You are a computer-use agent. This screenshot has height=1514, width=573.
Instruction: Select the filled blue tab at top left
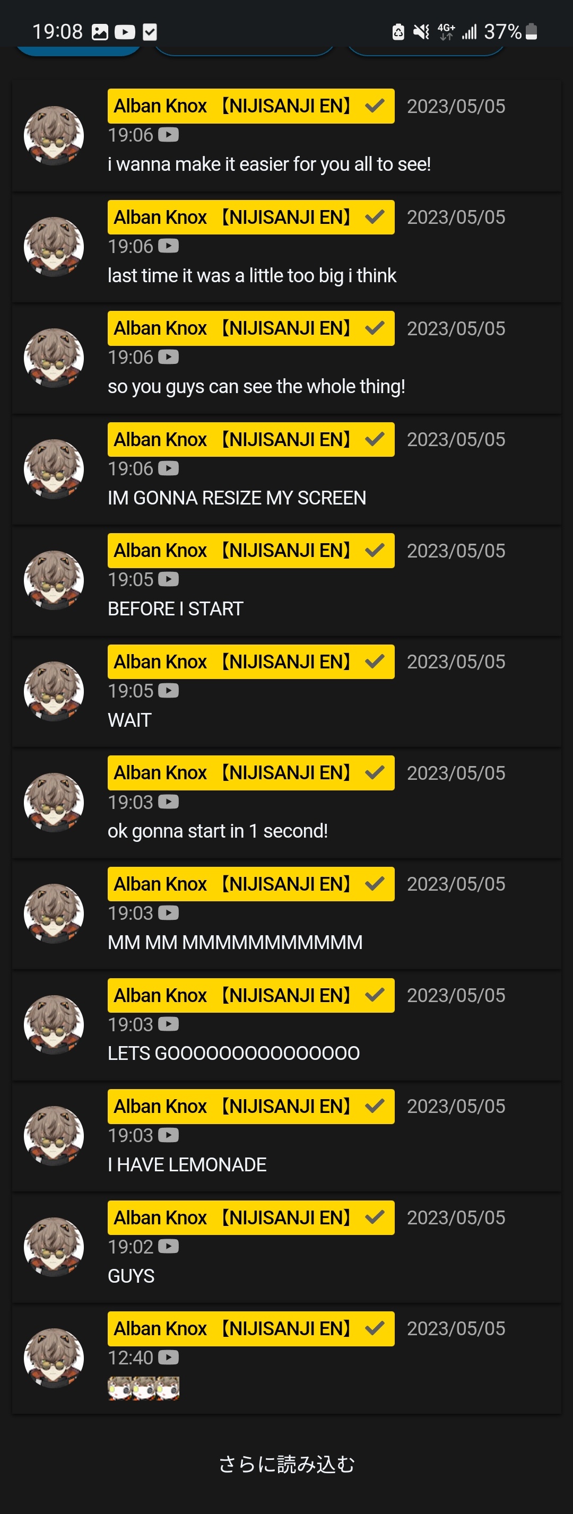click(x=78, y=51)
